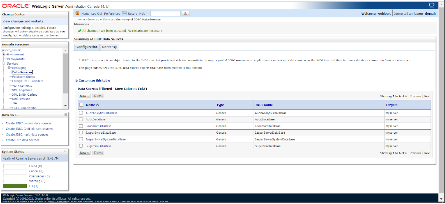Expand the Messaging tree node

point(9,67)
